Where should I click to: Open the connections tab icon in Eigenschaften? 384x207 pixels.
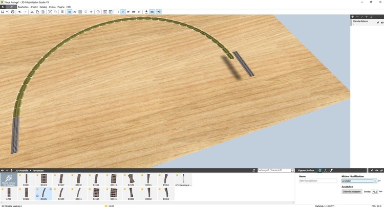325,170
